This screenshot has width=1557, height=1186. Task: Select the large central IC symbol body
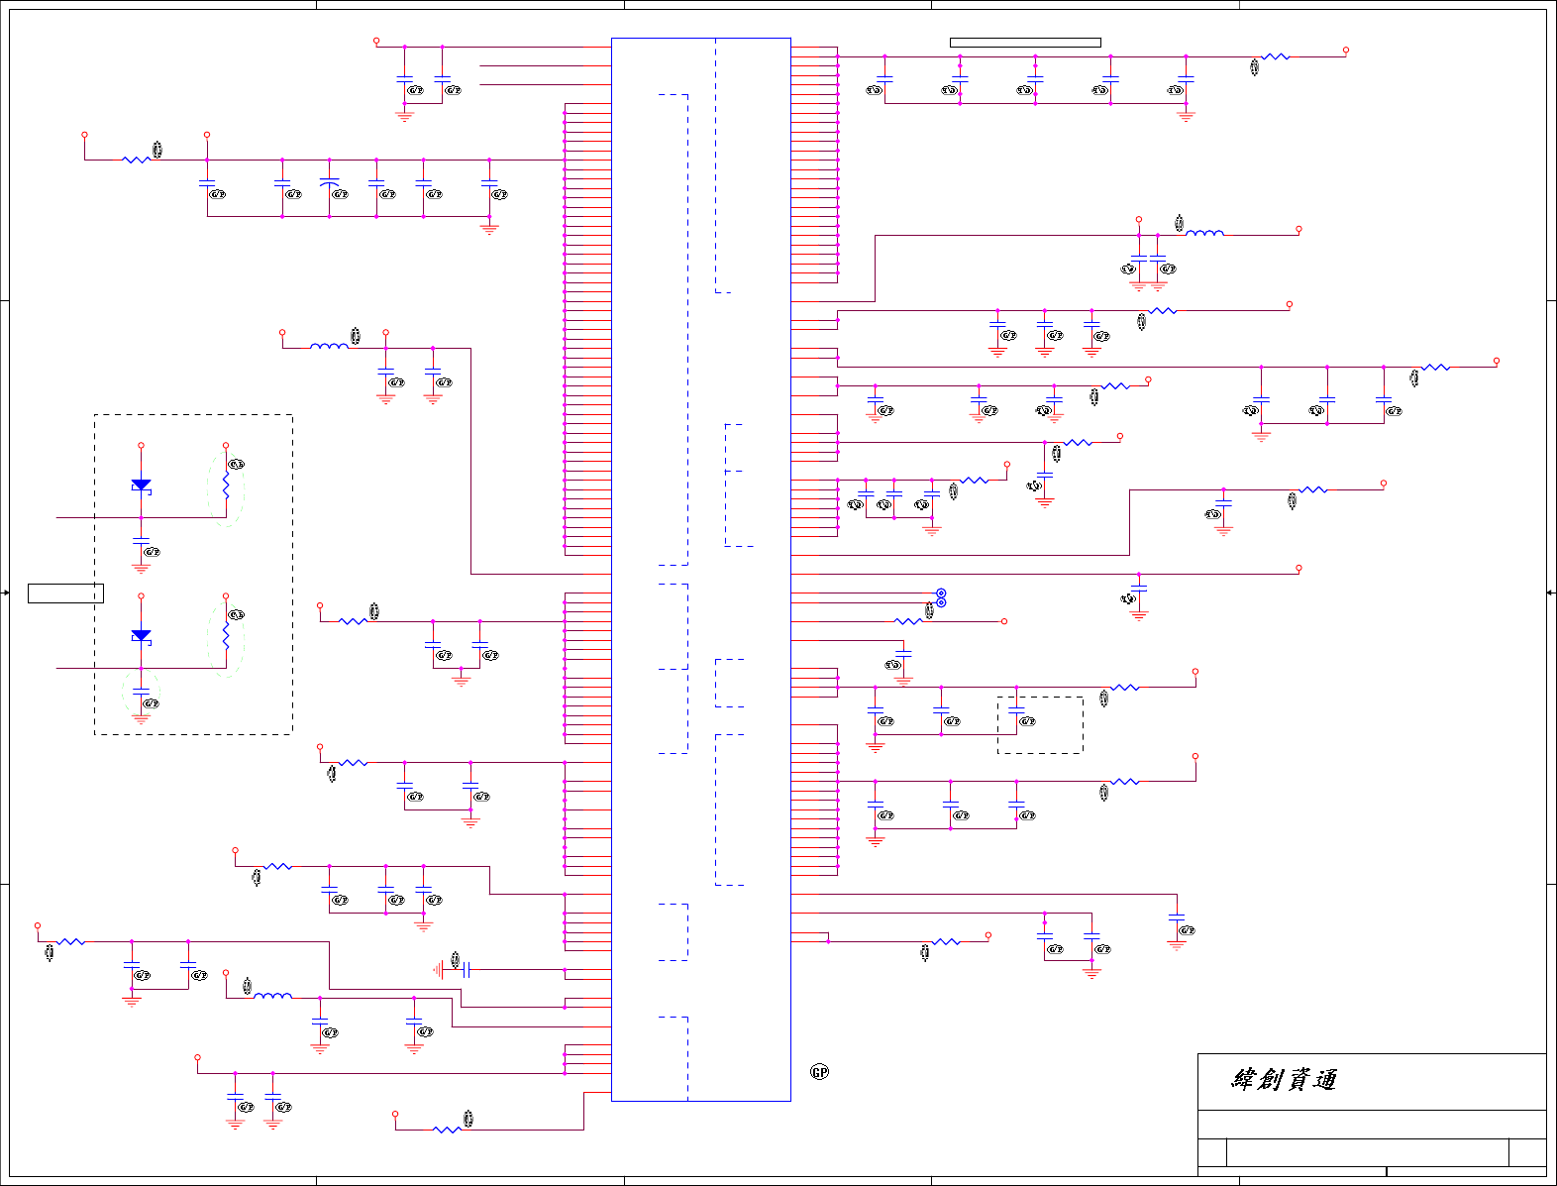701,570
